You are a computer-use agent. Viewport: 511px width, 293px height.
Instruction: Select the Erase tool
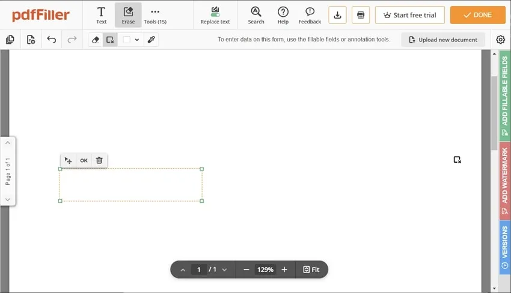128,15
